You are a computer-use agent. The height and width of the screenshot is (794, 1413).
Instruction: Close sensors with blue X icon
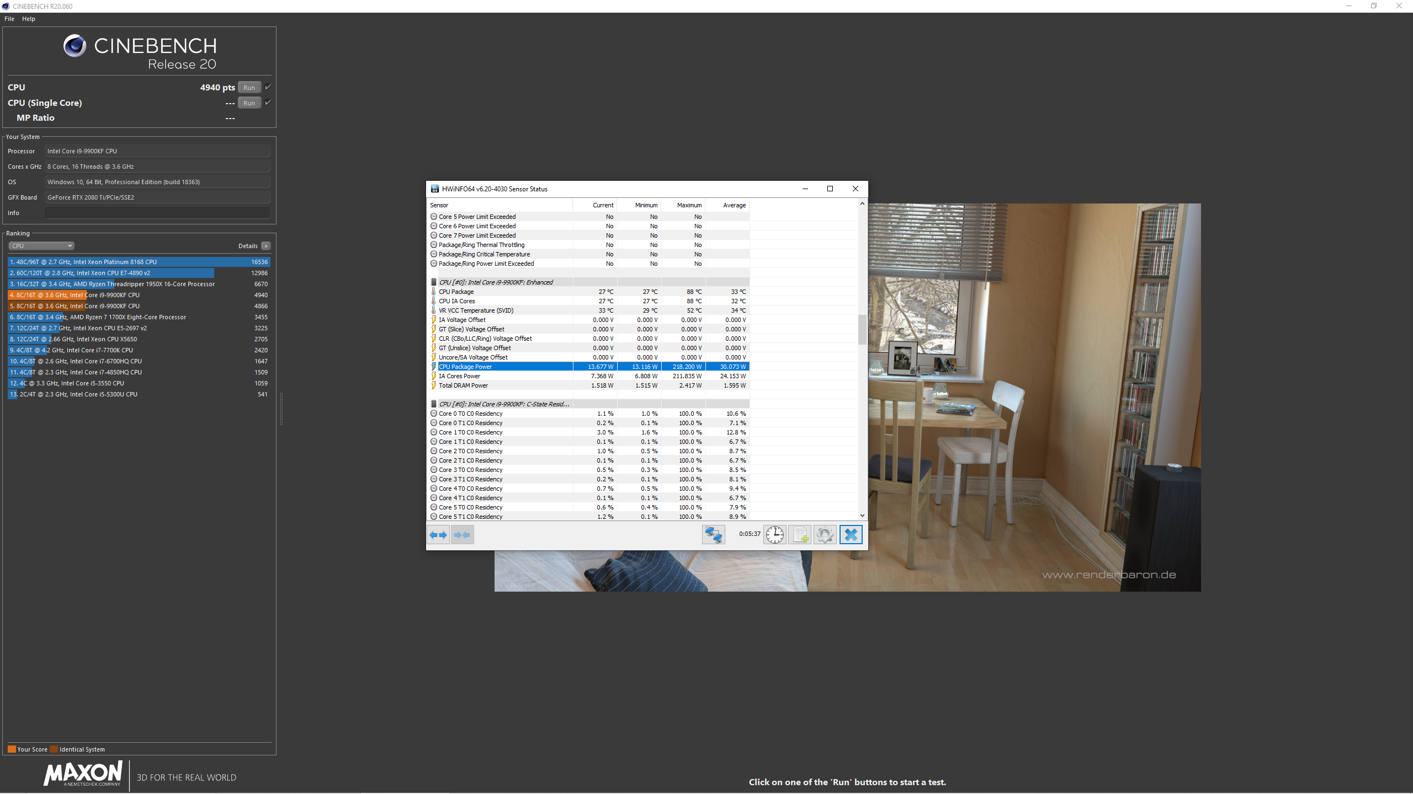pyautogui.click(x=851, y=535)
